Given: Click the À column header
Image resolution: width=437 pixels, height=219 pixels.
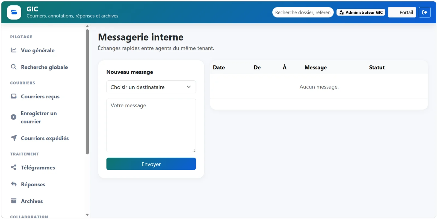Looking at the screenshot, I should click(x=285, y=67).
